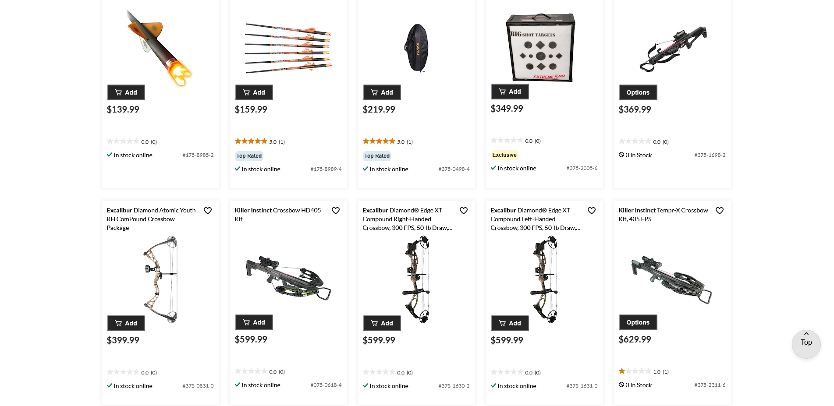Add the $139.99 lighted arrow item to cart

tap(126, 92)
